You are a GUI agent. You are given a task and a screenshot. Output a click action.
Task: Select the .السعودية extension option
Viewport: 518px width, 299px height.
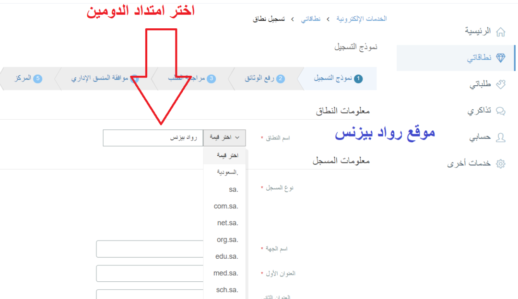(x=225, y=172)
